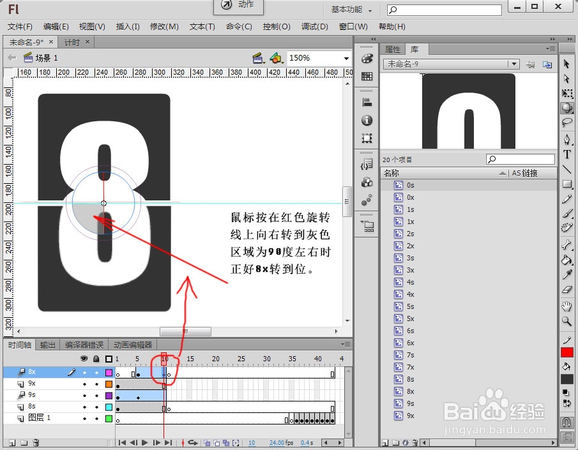
Task: Switch to the 库 tab
Action: (414, 49)
